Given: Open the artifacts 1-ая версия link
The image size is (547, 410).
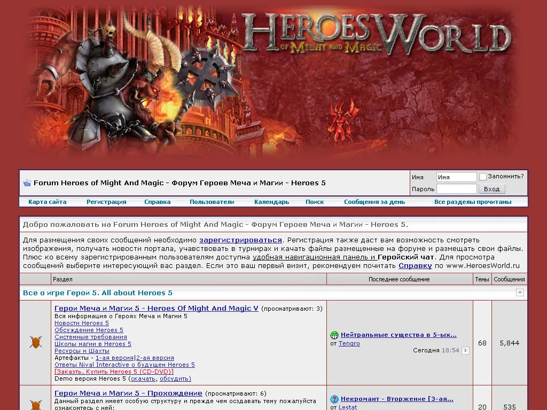Looking at the screenshot, I should 114,358.
